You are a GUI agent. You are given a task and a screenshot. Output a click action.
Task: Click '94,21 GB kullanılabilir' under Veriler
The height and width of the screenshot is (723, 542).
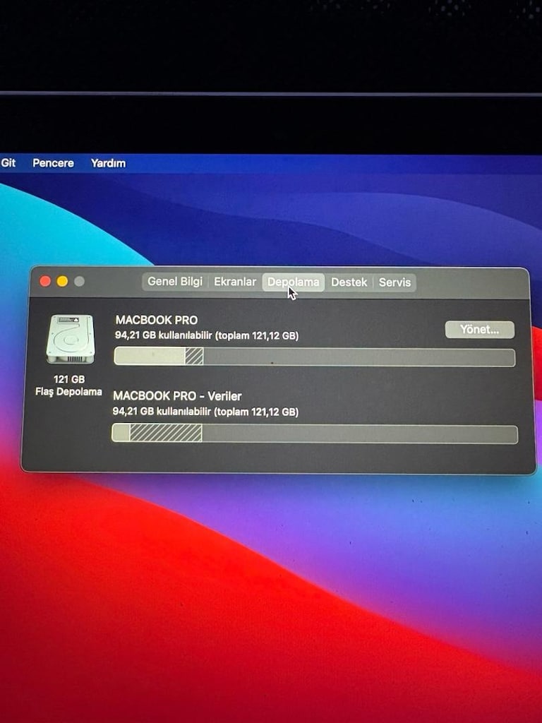pyautogui.click(x=162, y=412)
